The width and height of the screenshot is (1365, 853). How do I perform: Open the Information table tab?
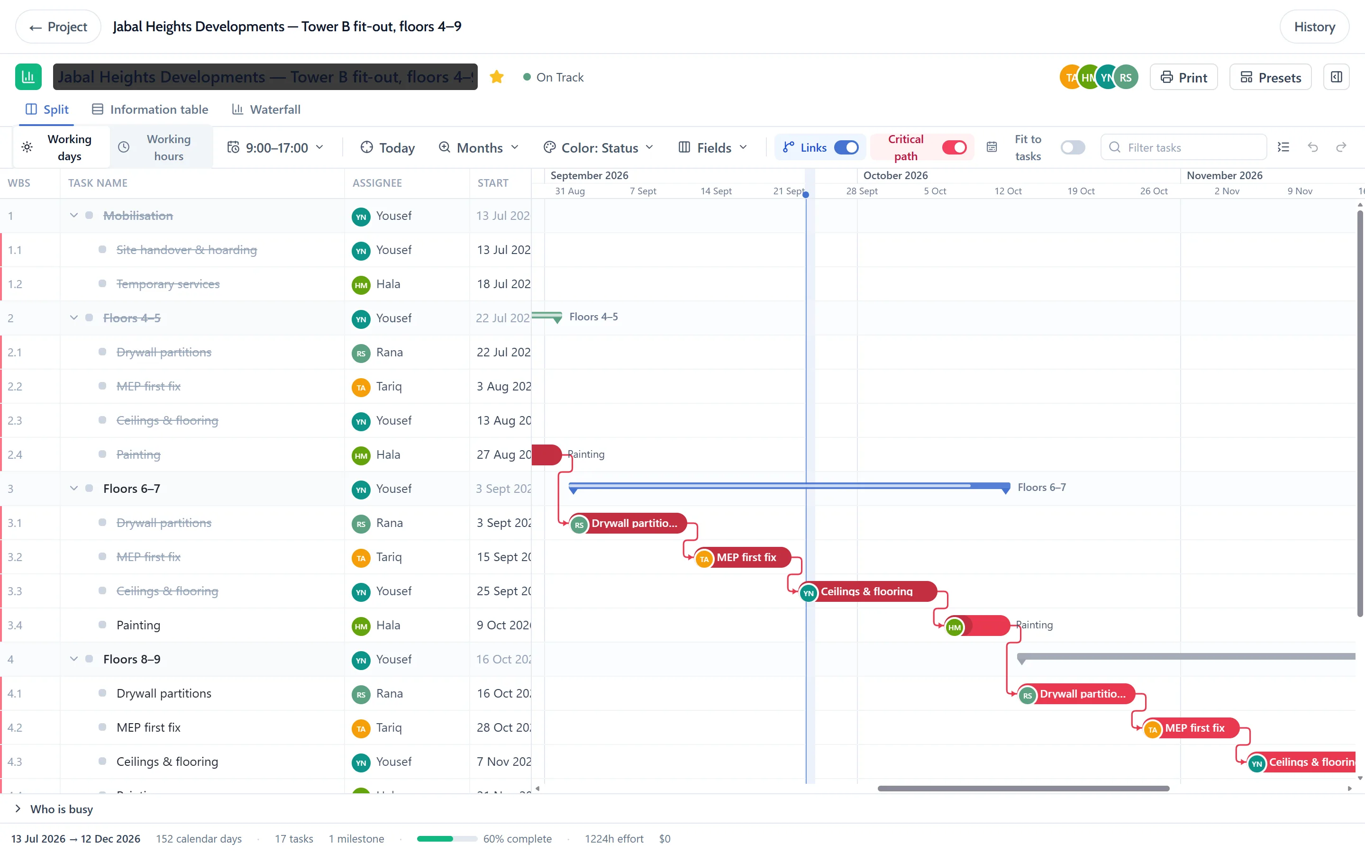pos(150,109)
